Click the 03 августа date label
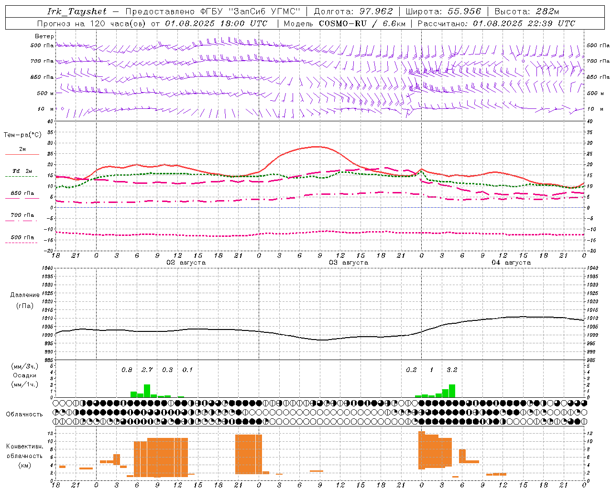 point(349,263)
